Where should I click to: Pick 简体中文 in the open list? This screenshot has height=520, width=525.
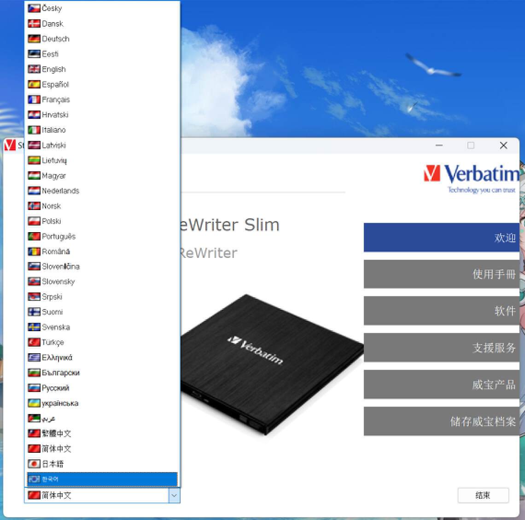102,449
